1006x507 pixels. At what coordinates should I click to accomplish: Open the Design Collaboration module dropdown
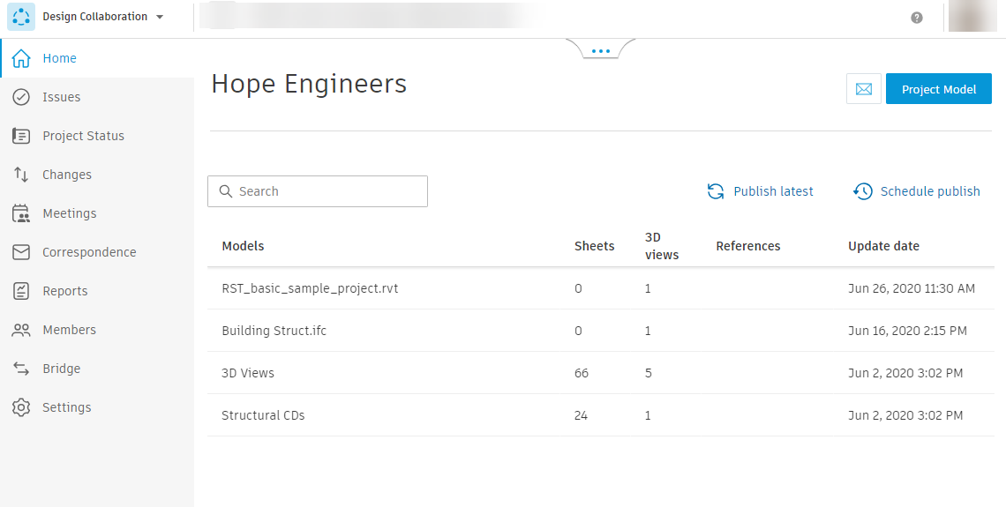click(x=159, y=17)
